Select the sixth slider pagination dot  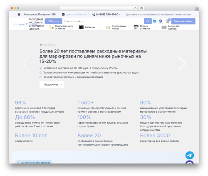pyautogui.click(x=54, y=45)
